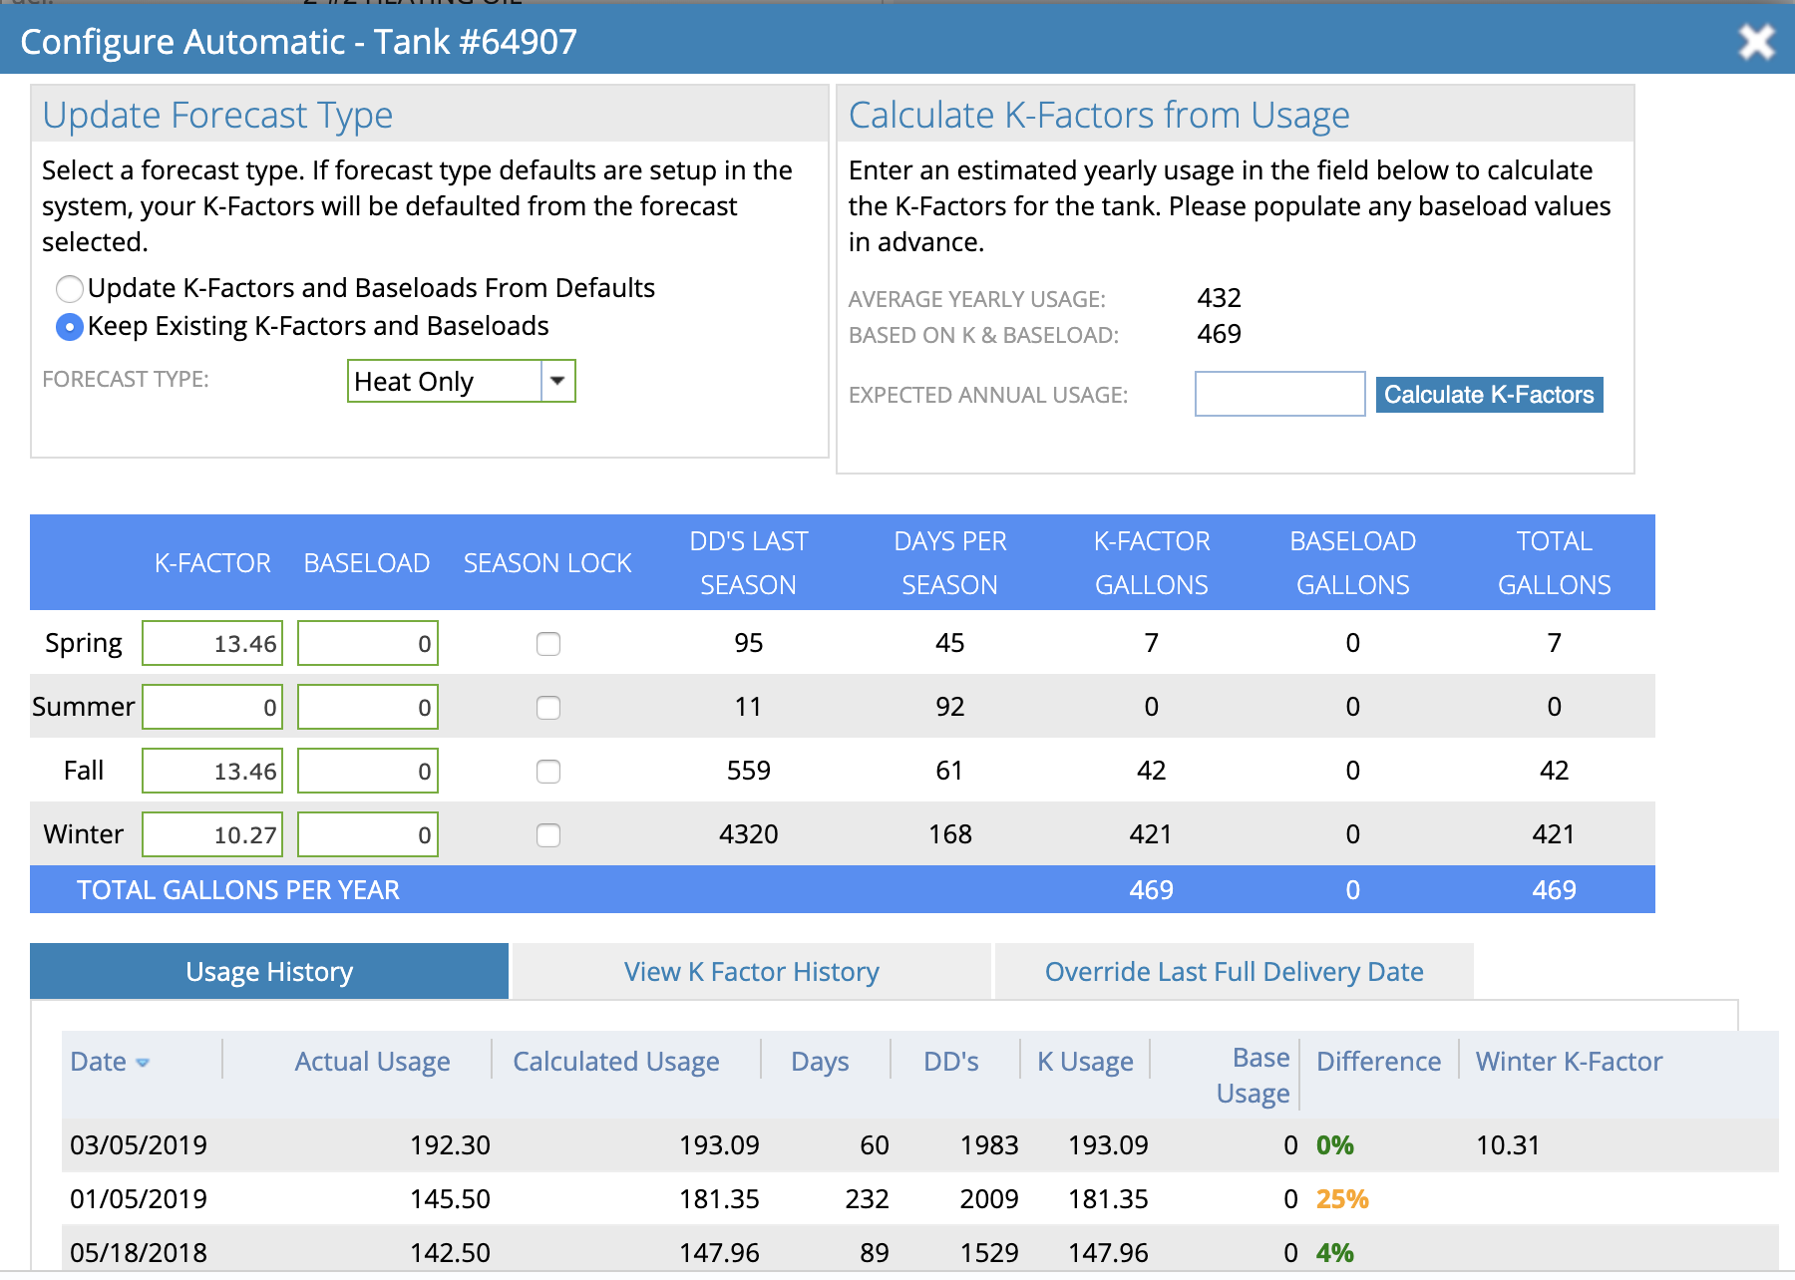Click the Winter K-Factor input box
The width and height of the screenshot is (1795, 1280).
pos(212,835)
